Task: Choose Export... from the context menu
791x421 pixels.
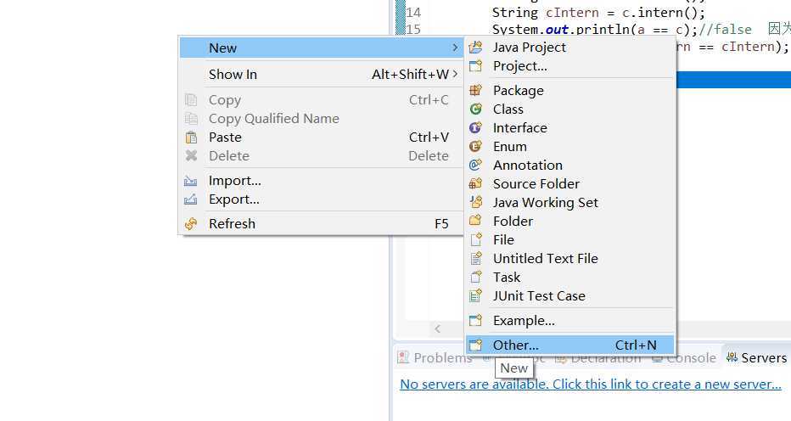Action: pos(321,199)
